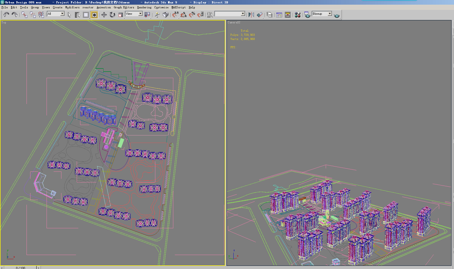The width and height of the screenshot is (454, 269).
Task: Open Schematic View
Action: 288,15
